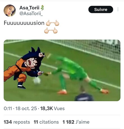Open the three-dot more options menu
The image size is (124, 129).
118,10
